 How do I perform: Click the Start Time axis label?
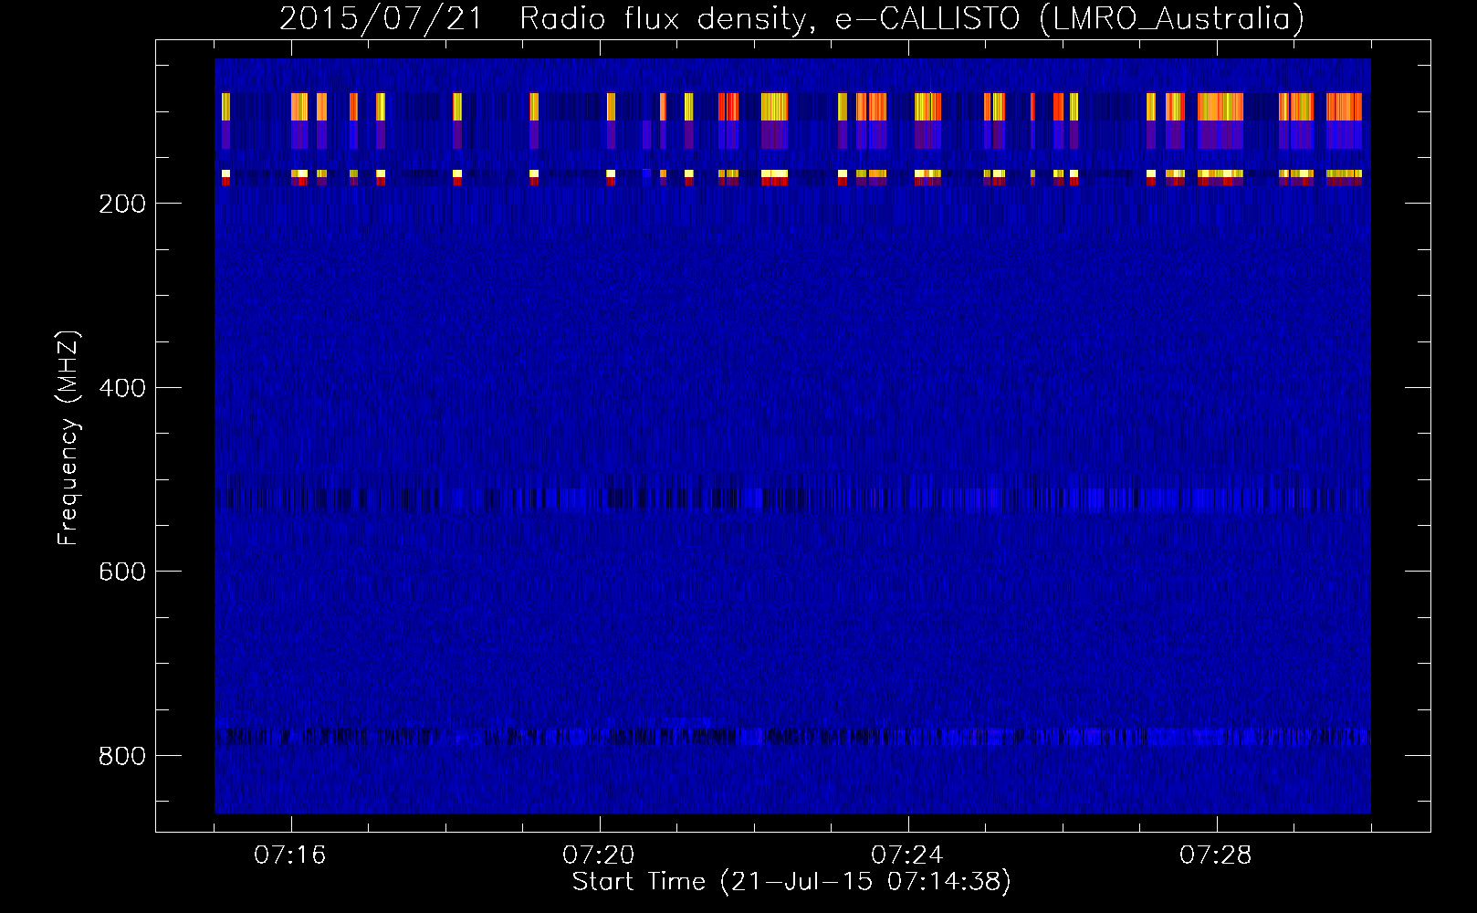[791, 882]
